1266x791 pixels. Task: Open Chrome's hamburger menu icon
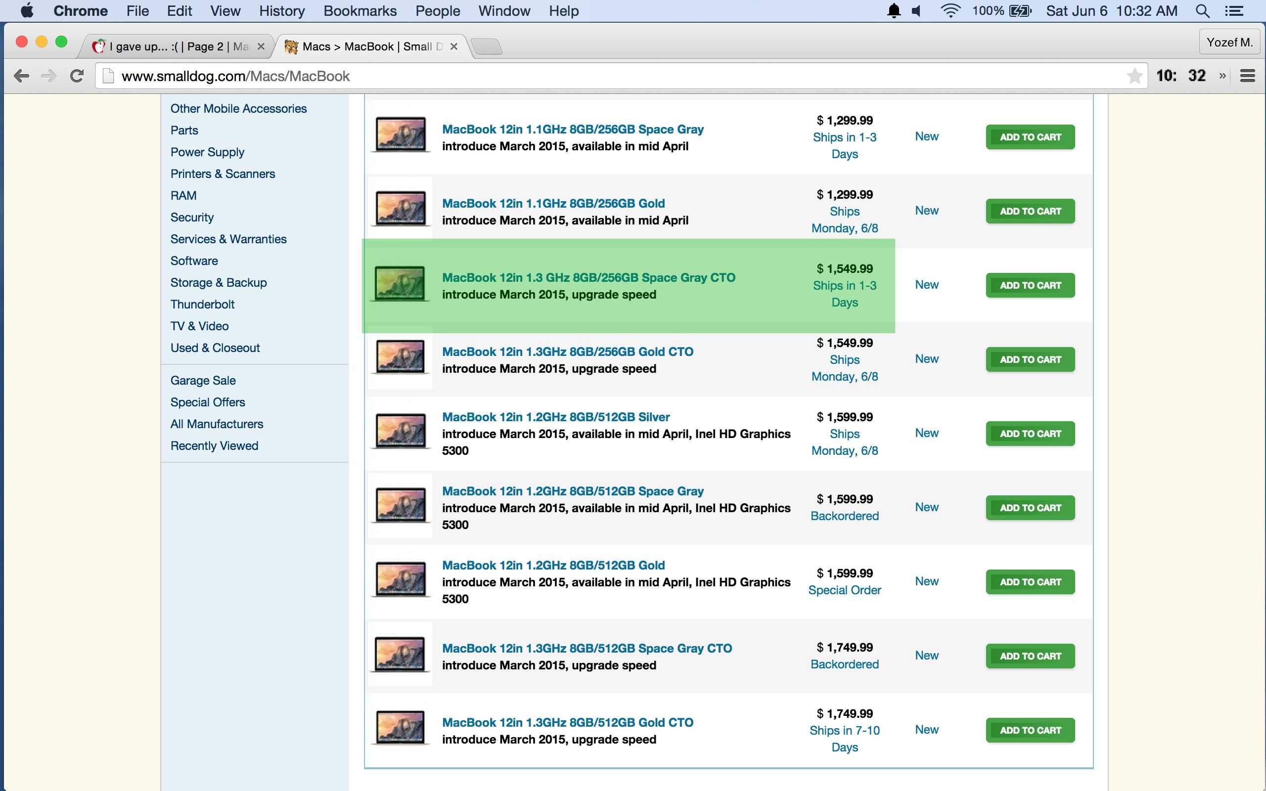point(1248,76)
